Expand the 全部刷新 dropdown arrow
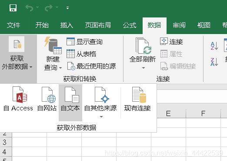This screenshot has width=227, height=161. (x=144, y=68)
